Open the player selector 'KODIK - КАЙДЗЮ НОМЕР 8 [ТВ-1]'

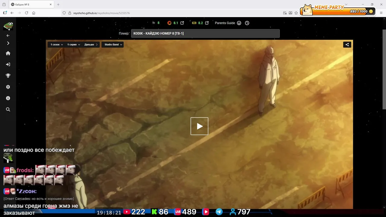tap(205, 33)
